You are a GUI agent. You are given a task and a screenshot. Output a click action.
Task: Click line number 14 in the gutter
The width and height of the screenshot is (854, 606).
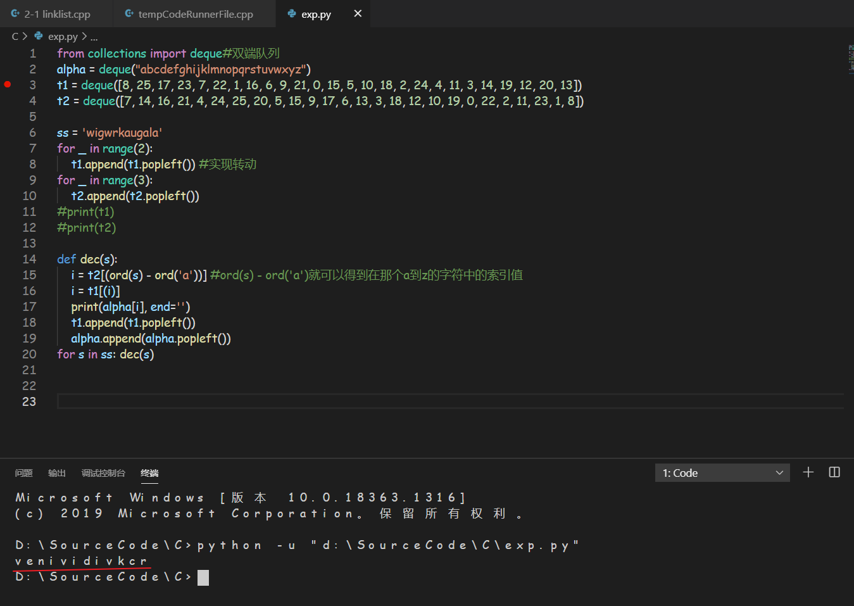[29, 259]
